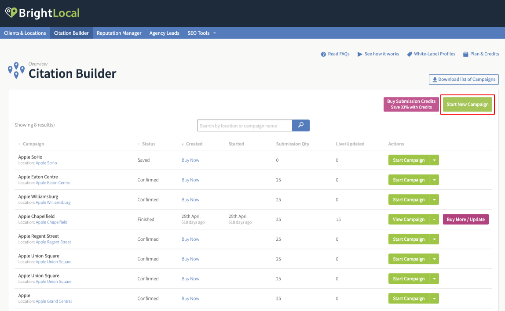Sort table by Created column

click(192, 144)
